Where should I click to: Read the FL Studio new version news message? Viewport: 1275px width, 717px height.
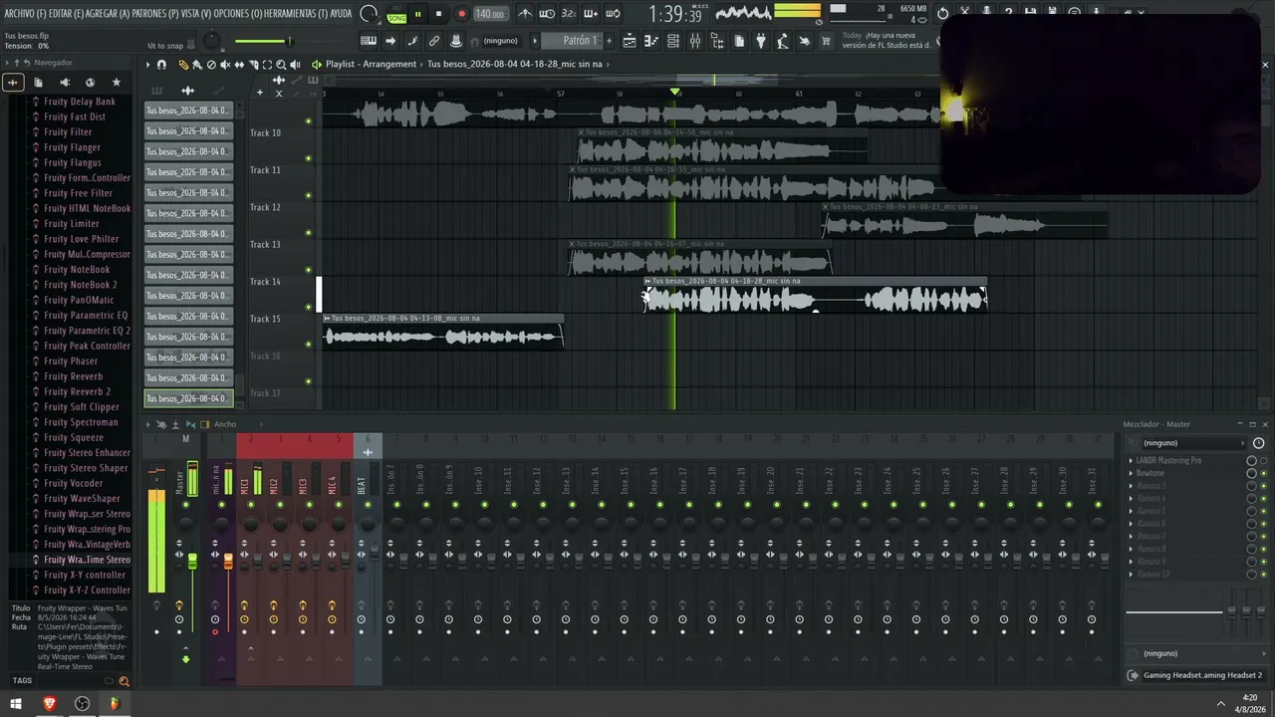(x=887, y=40)
